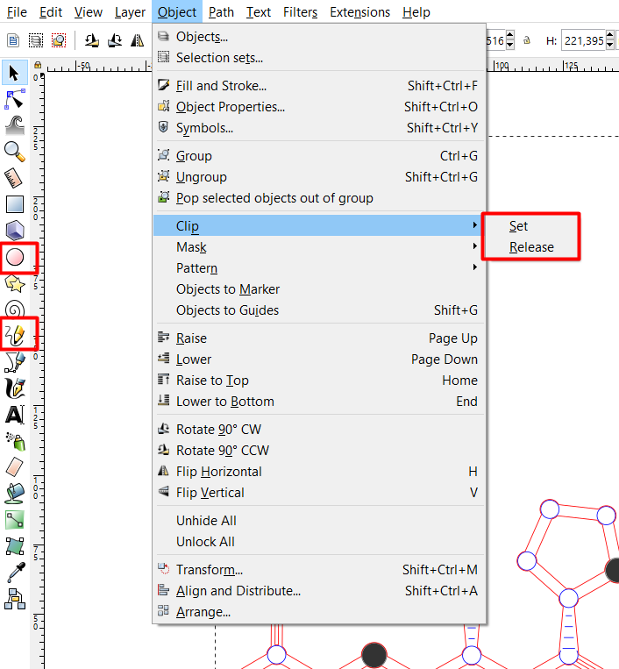
Task: Choose Group from Object menu
Action: pos(319,156)
